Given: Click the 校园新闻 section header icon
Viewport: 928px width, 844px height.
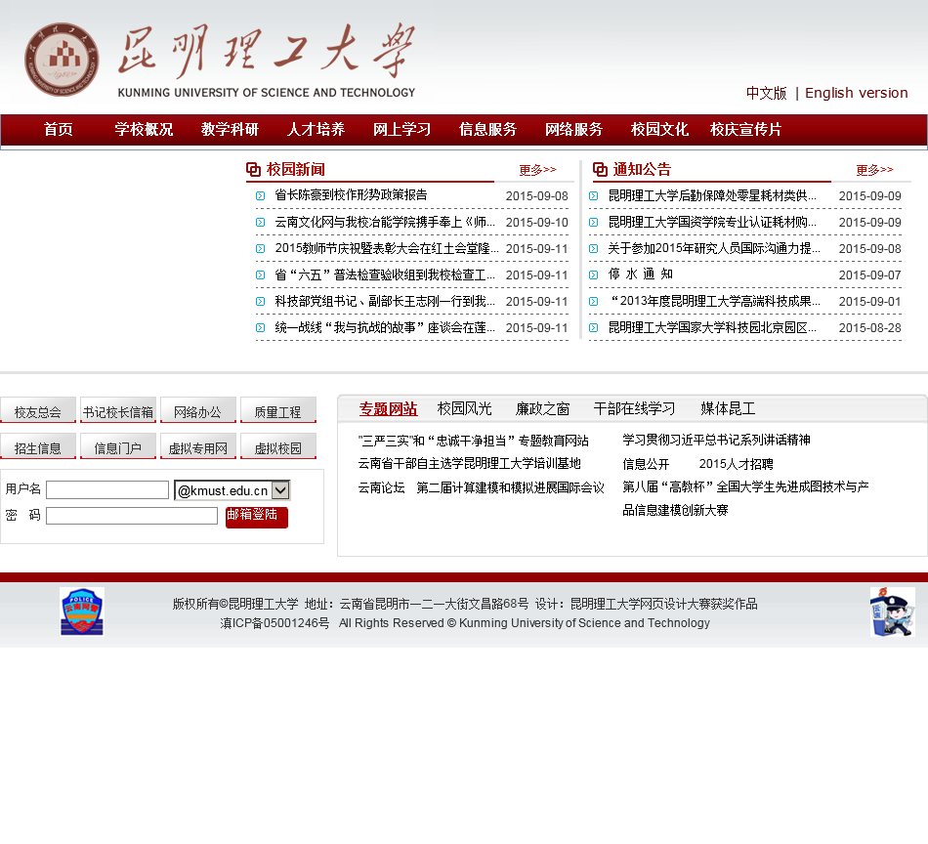Looking at the screenshot, I should pyautogui.click(x=253, y=170).
